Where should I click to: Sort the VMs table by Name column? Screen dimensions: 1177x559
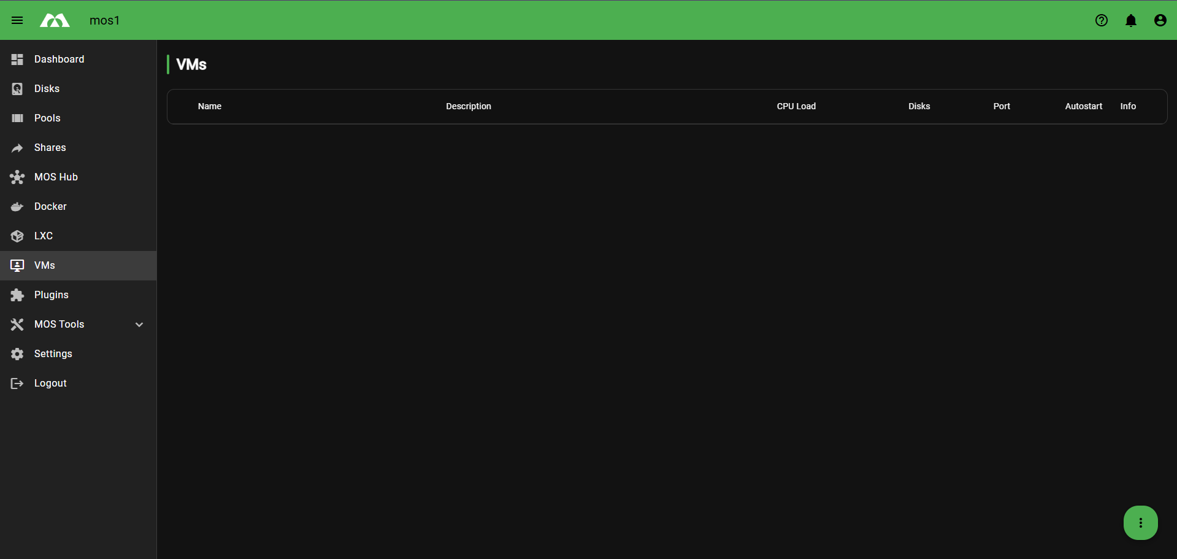pyautogui.click(x=210, y=106)
